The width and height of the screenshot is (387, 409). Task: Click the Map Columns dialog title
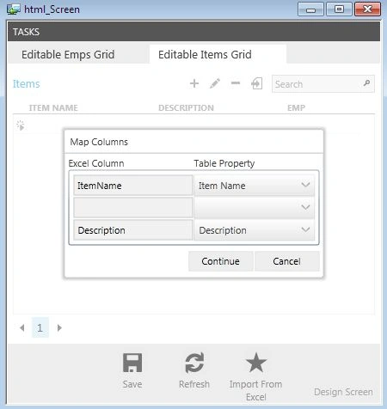tap(99, 142)
